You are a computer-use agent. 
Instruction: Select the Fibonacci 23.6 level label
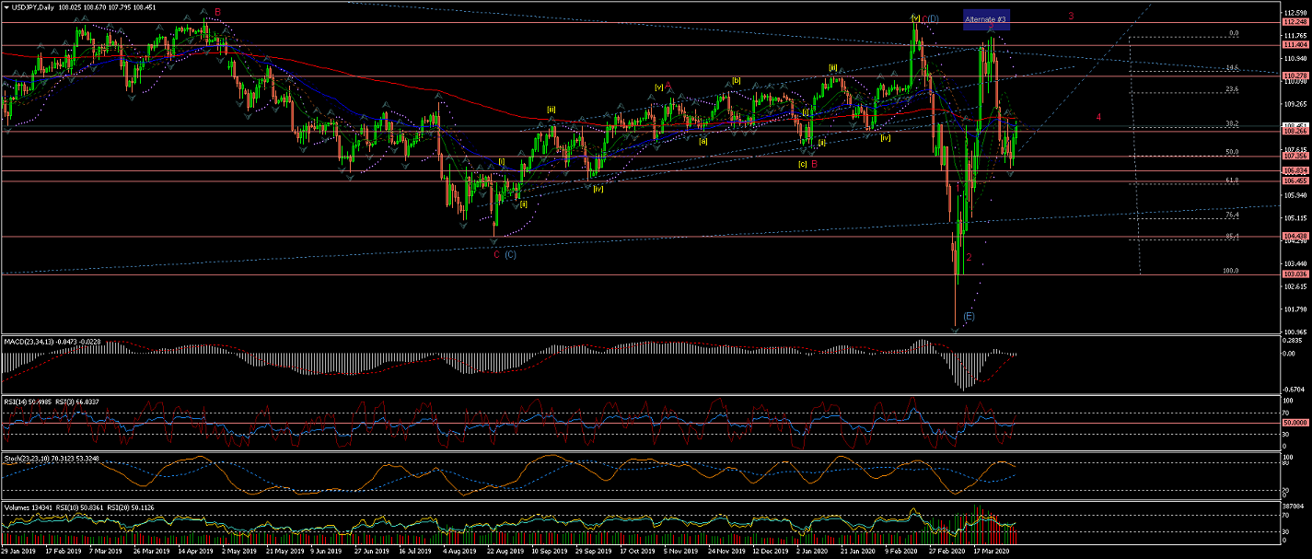click(1232, 89)
